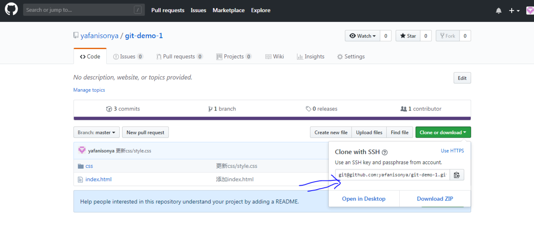Open the user profile avatar menu
This screenshot has width=534, height=225.
pos(530,10)
